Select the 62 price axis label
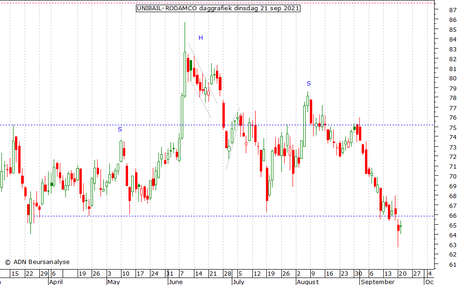458x285 pixels. click(x=453, y=255)
